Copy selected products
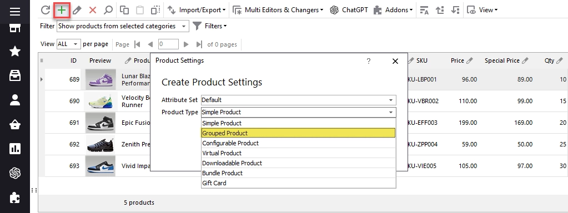The width and height of the screenshot is (568, 213). [x=124, y=10]
